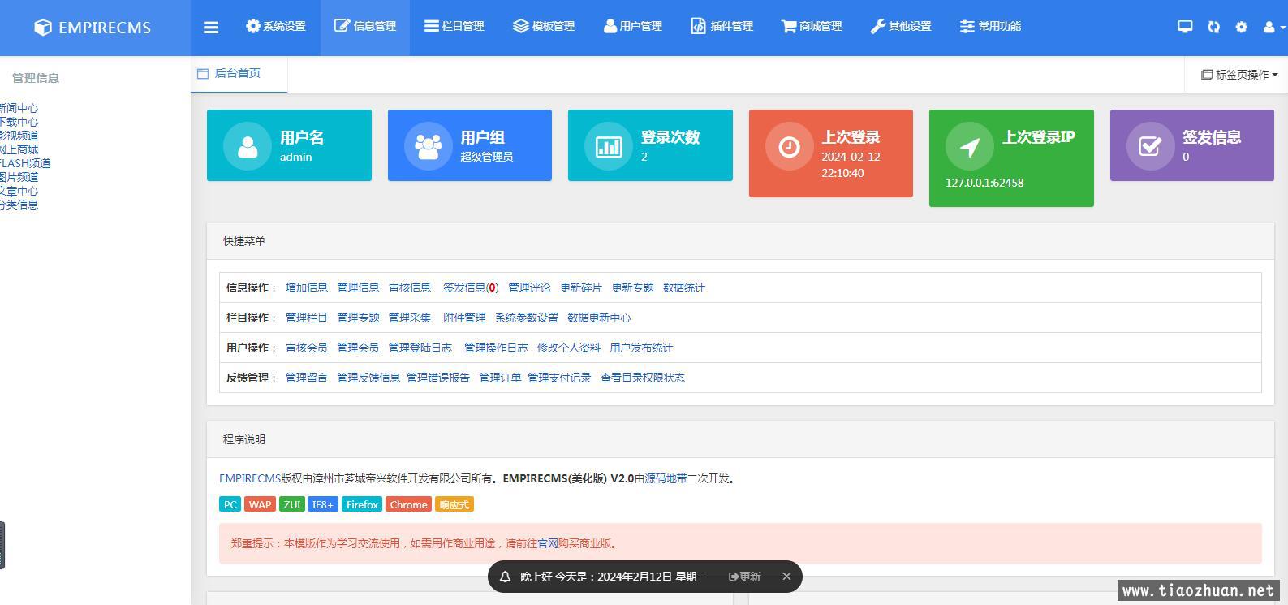Click the Chrome compatibility badge
Screen dimensions: 1288x605
[408, 504]
